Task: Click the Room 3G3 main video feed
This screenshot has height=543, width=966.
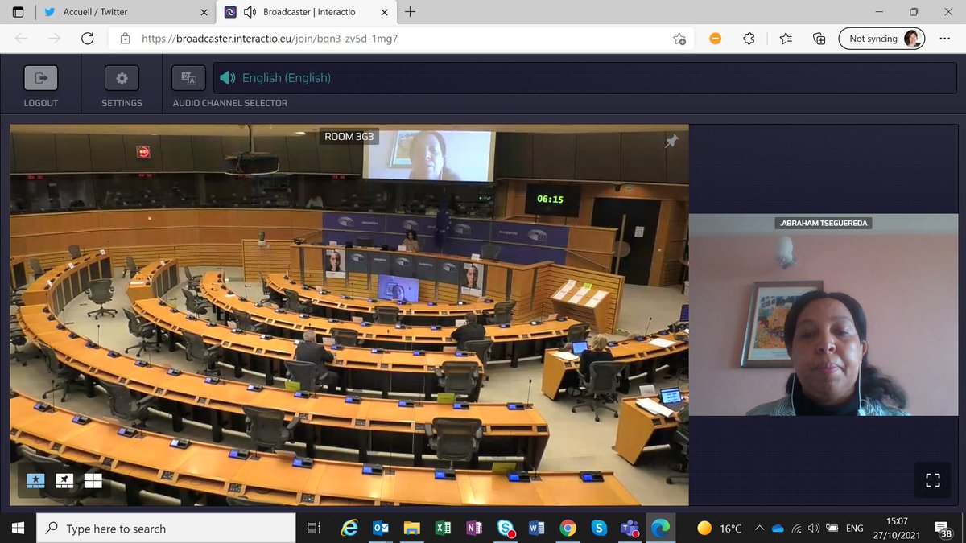Action: [x=349, y=315]
